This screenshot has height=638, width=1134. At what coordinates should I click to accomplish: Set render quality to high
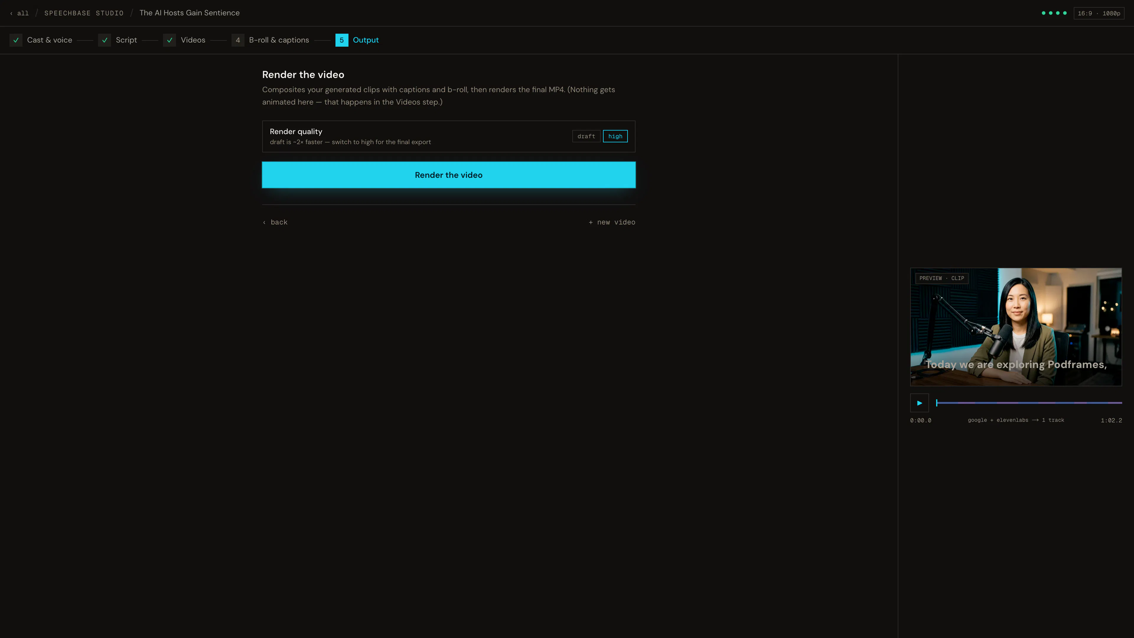615,136
